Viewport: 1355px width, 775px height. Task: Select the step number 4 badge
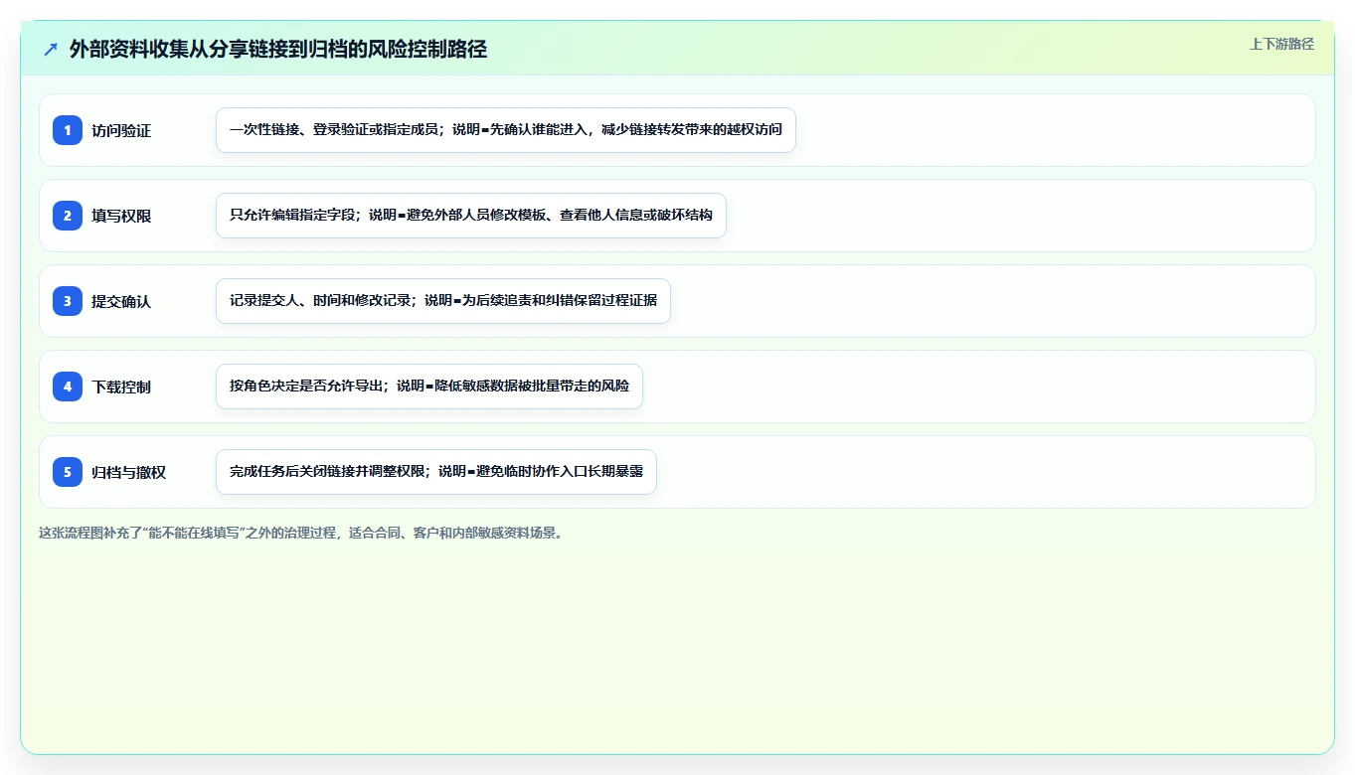[x=68, y=387]
